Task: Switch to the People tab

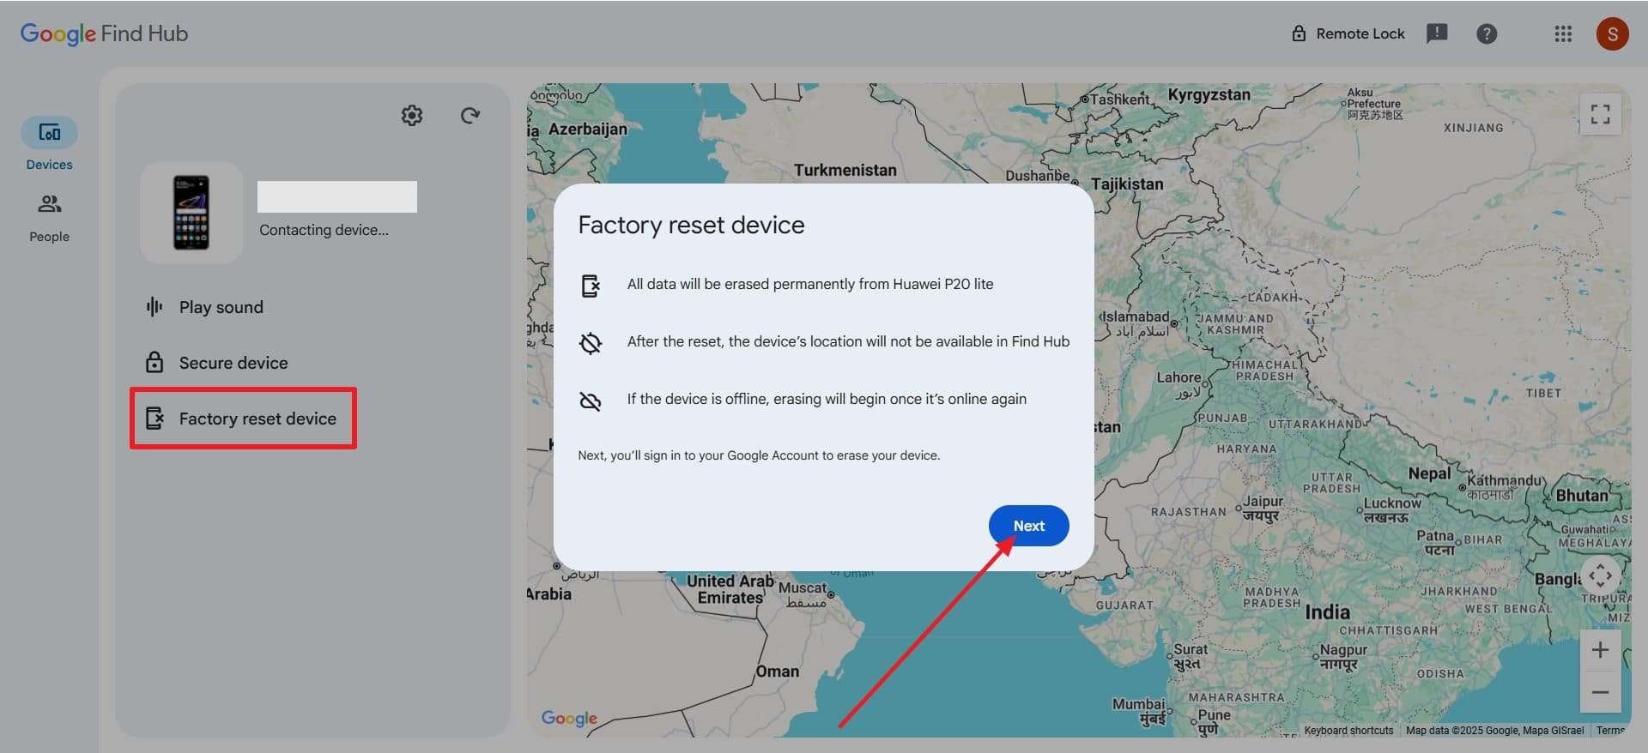Action: (x=49, y=217)
